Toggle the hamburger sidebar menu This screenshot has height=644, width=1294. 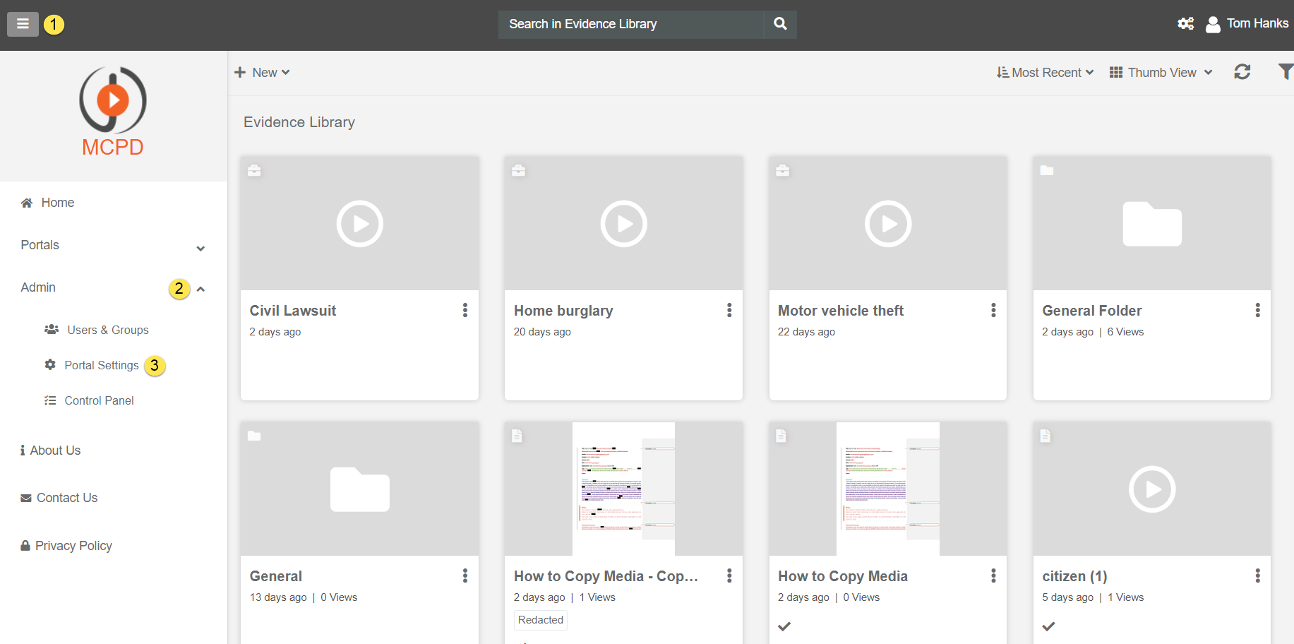pos(23,24)
